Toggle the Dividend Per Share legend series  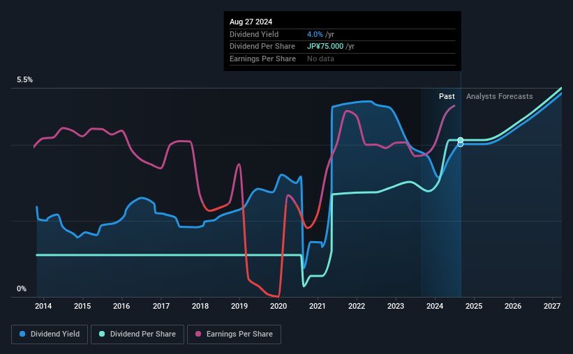point(137,334)
